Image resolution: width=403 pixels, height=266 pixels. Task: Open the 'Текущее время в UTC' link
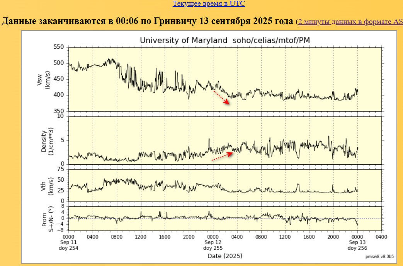(x=209, y=4)
